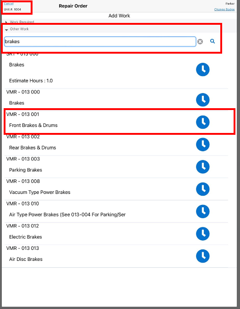The image size is (240, 309).
Task: Click clock icon for Parking Brakes
Action: point(202,167)
